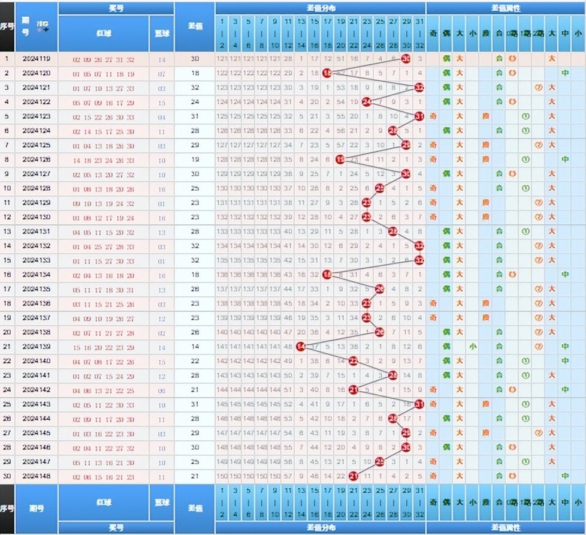
Task: Click red ball 24 in row 2024122
Action: click(367, 102)
